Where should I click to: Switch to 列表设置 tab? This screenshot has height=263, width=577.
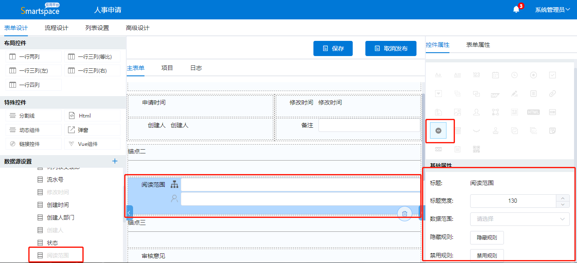point(97,28)
